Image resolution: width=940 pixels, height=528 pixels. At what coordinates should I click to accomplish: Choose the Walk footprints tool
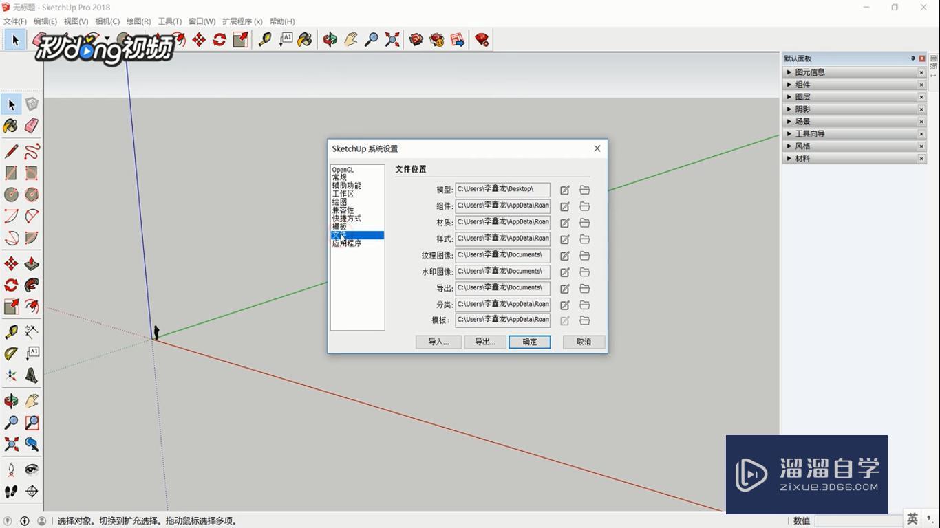(x=11, y=491)
